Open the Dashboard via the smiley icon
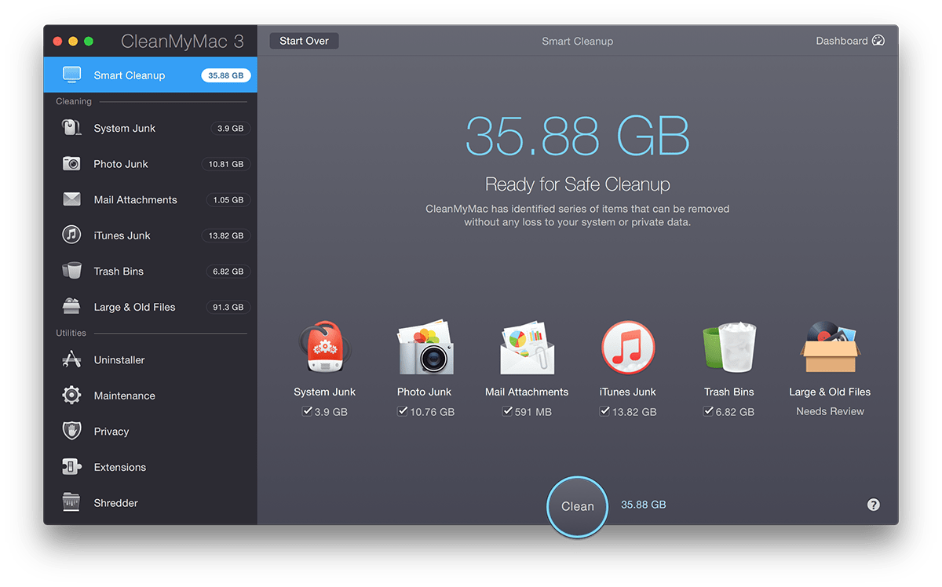Screen dimensions: 942x587 878,40
